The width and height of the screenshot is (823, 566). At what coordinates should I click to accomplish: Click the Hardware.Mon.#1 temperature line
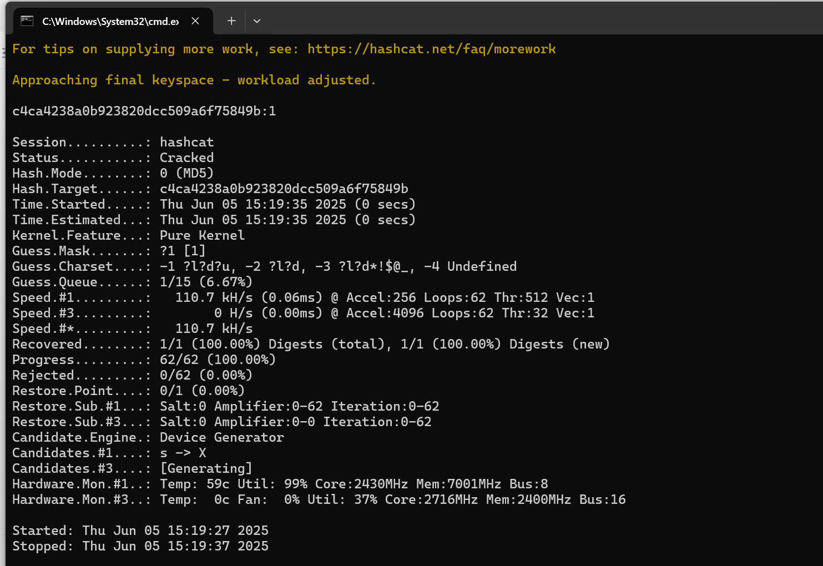tap(280, 484)
